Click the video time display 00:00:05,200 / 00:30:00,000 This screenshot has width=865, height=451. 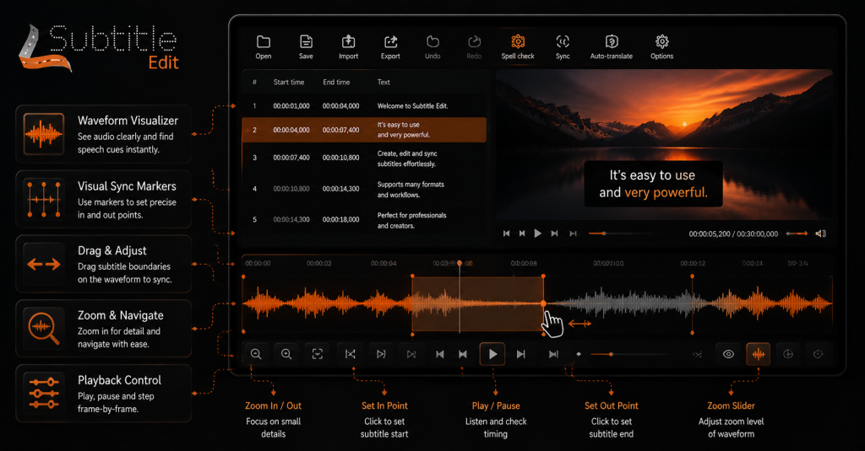733,234
